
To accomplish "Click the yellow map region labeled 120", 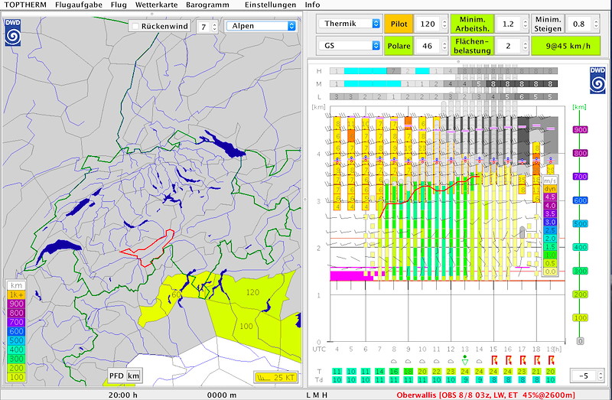I will coord(254,291).
